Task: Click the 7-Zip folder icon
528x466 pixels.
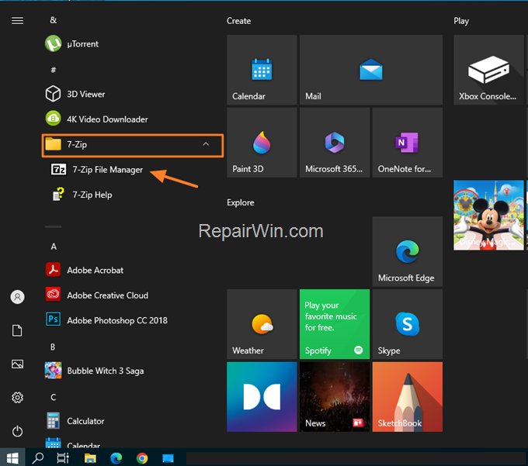Action: tap(54, 144)
